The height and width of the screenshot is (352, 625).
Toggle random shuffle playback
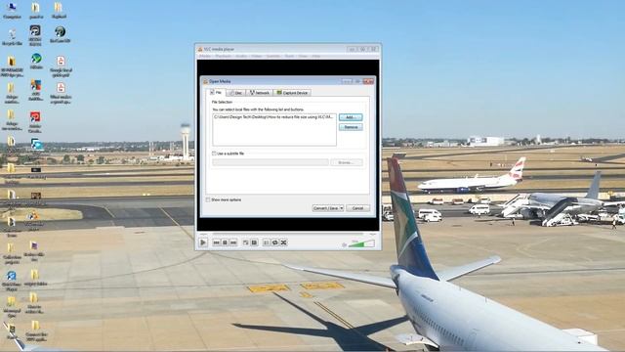283,242
